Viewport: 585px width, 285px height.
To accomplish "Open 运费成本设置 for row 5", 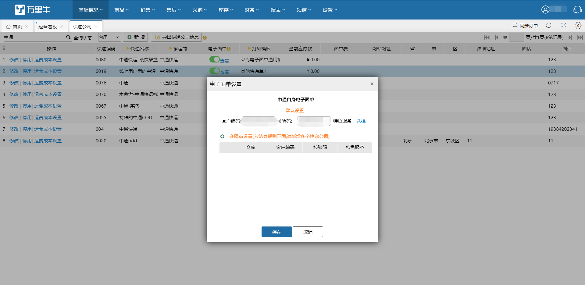I will [48, 106].
